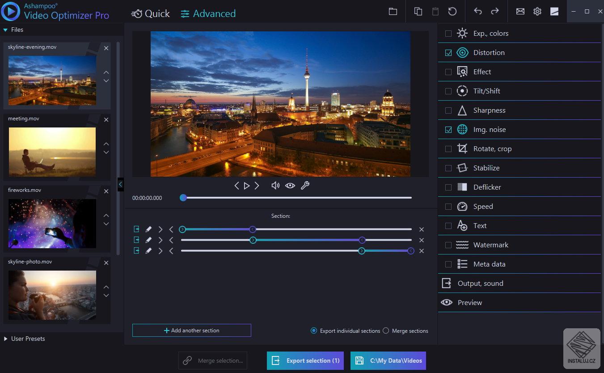The width and height of the screenshot is (604, 373).
Task: Collapse the left sidebar with chevron handle
Action: tap(120, 184)
